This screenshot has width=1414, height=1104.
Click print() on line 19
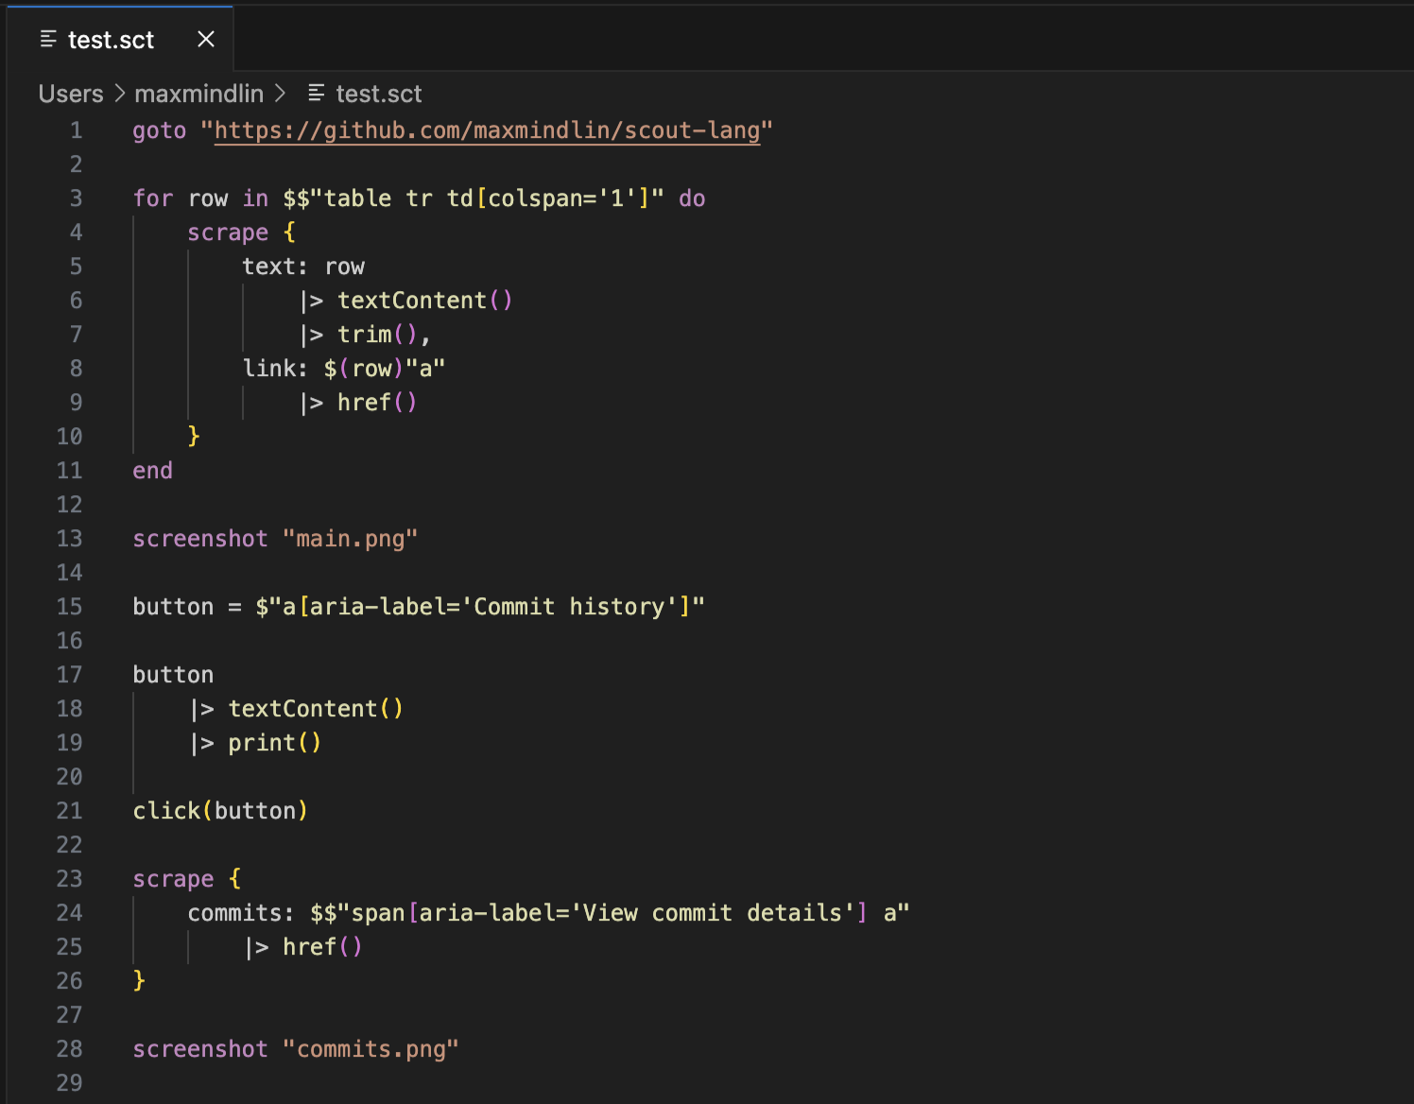(x=275, y=743)
